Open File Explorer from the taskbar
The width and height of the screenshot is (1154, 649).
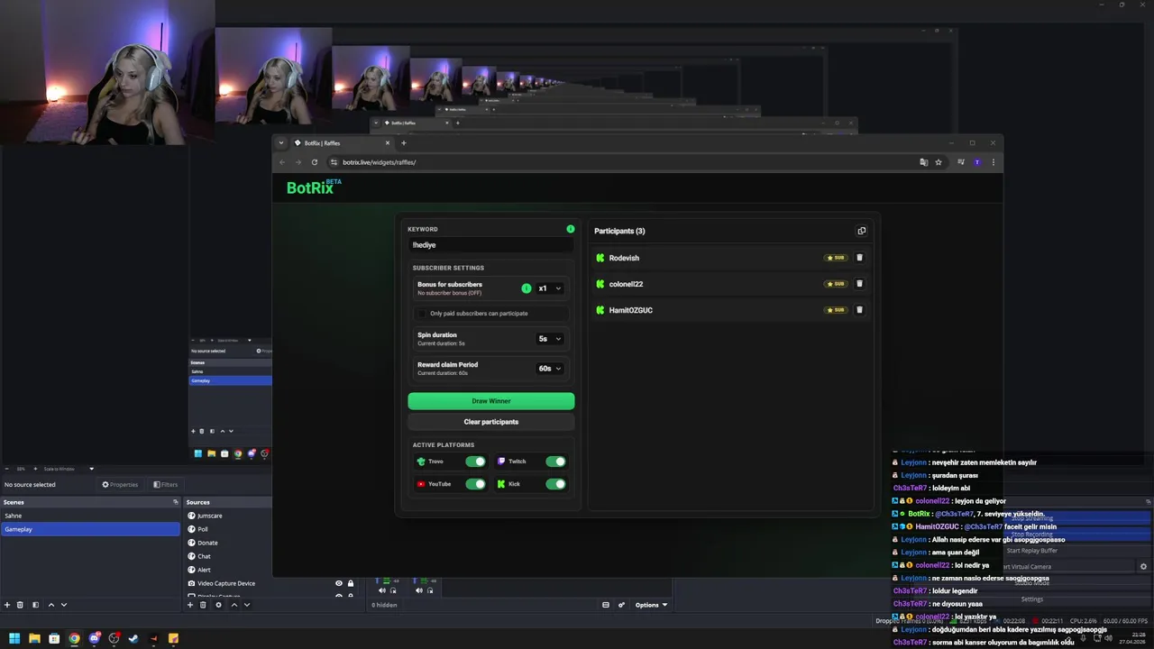34,638
